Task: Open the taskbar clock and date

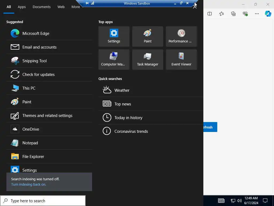Action: 251,201
